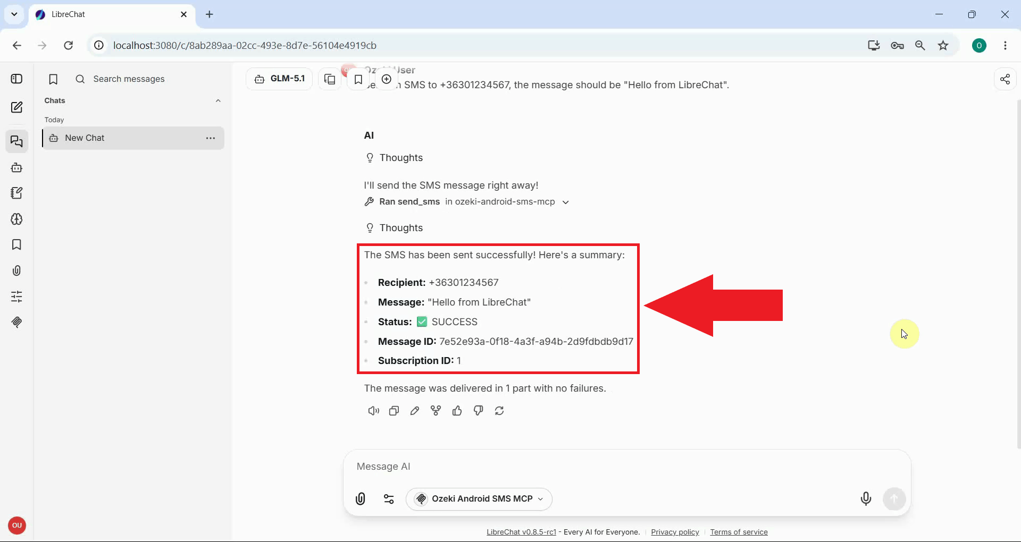The height and width of the screenshot is (542, 1021).
Task: Click the share conversation icon
Action: click(x=1005, y=79)
